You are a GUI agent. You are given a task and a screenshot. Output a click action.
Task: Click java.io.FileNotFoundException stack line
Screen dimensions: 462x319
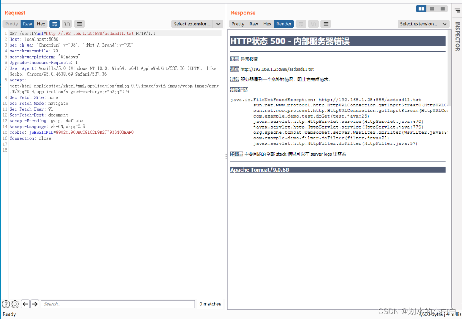[326, 100]
